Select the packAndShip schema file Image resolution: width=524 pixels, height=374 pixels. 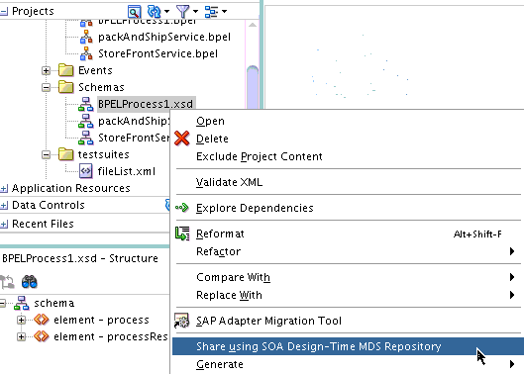click(134, 121)
